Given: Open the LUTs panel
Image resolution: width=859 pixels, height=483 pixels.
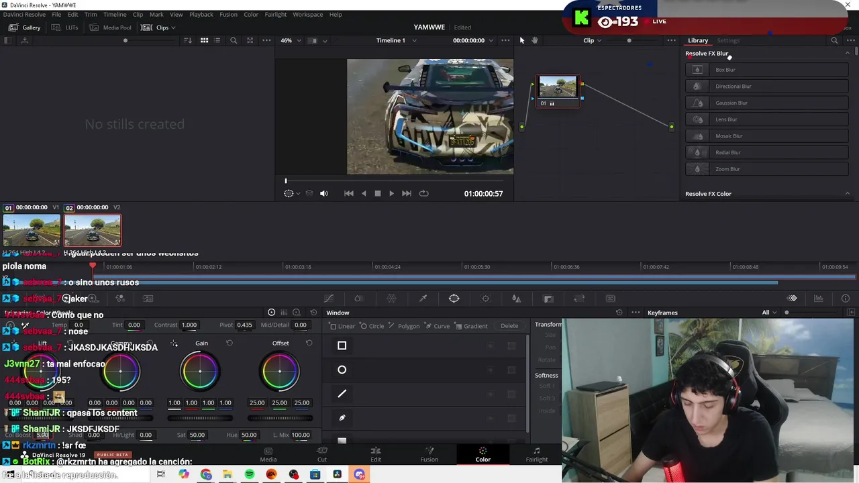Looking at the screenshot, I should [65, 28].
